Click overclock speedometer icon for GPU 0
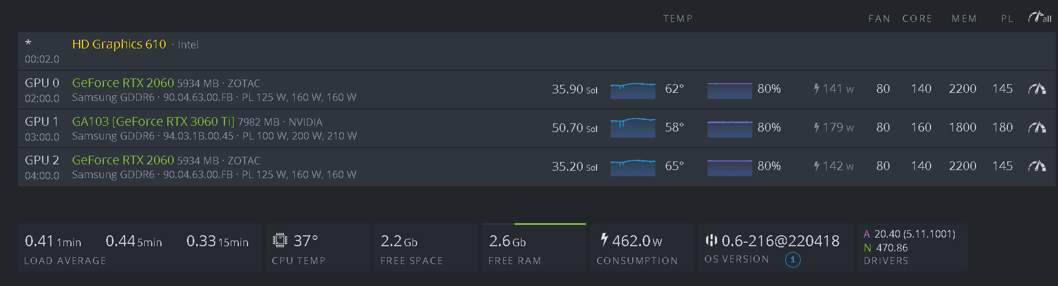Image resolution: width=1058 pixels, height=286 pixels. [x=1037, y=89]
